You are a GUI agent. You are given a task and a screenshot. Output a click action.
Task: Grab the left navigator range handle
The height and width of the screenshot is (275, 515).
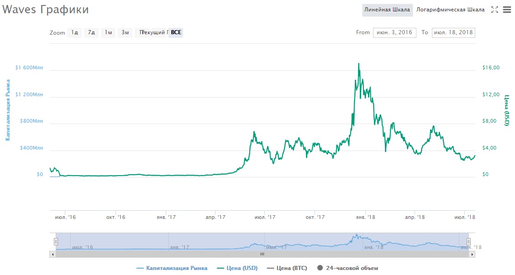pos(56,241)
